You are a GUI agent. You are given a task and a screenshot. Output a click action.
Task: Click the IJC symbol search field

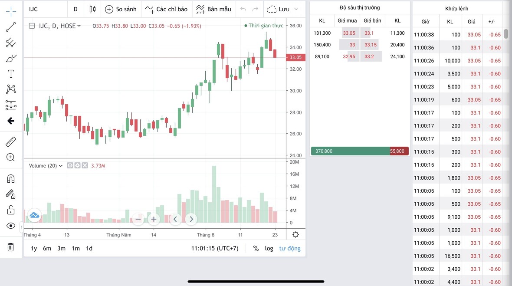(x=43, y=9)
